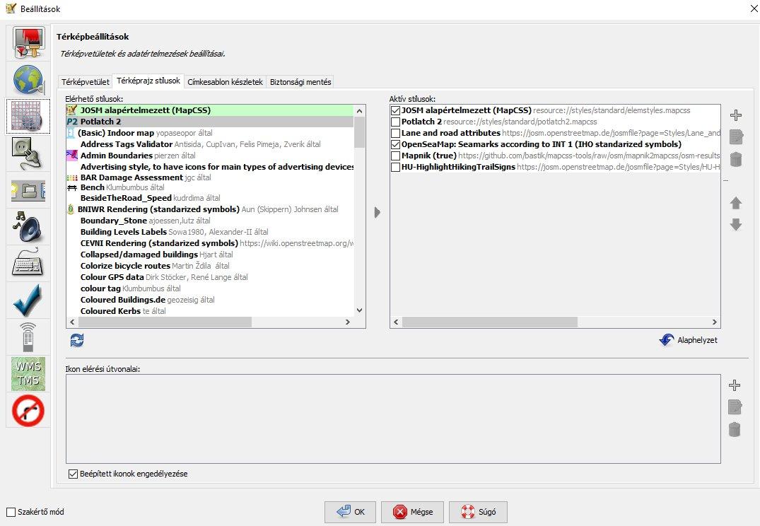Viewport: 760px width, 526px height.
Task: Click the right scroll arrow under available styles
Action: tap(348, 322)
